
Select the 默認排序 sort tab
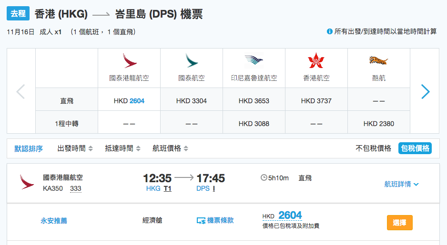tap(29, 148)
